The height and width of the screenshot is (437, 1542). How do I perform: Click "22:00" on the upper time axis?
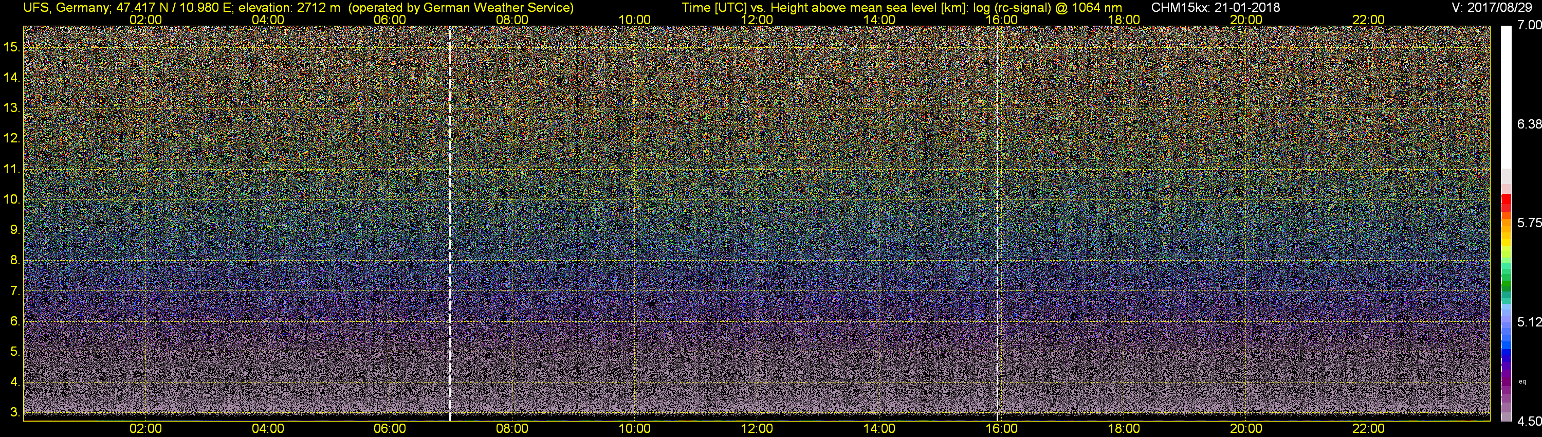[1368, 20]
